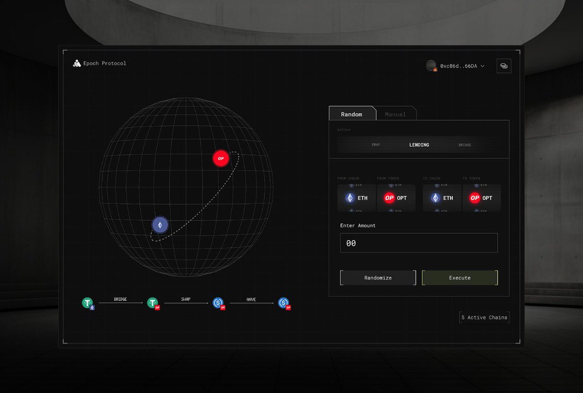The height and width of the screenshot is (393, 583).
Task: Click the final USDC icon after AAVE step
Action: tap(284, 304)
